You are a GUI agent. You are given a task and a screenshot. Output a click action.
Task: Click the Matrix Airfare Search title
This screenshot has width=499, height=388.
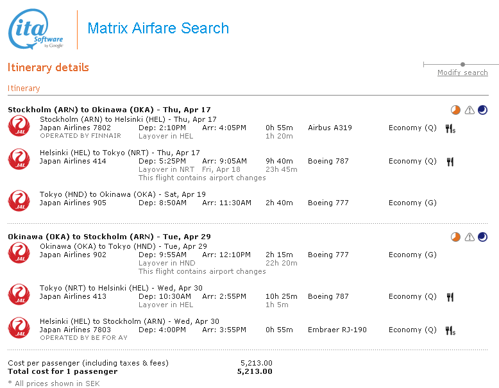point(158,28)
